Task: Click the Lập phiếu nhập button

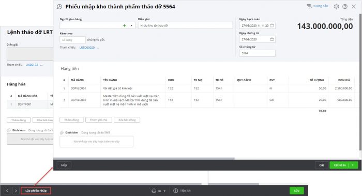Action: pyautogui.click(x=36, y=191)
